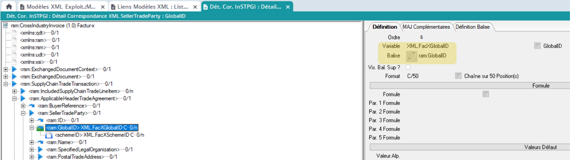570x160 pixels.
Task: Click blue arrow icon of rsm:ExchangedDocumentContext
Action: (14, 69)
